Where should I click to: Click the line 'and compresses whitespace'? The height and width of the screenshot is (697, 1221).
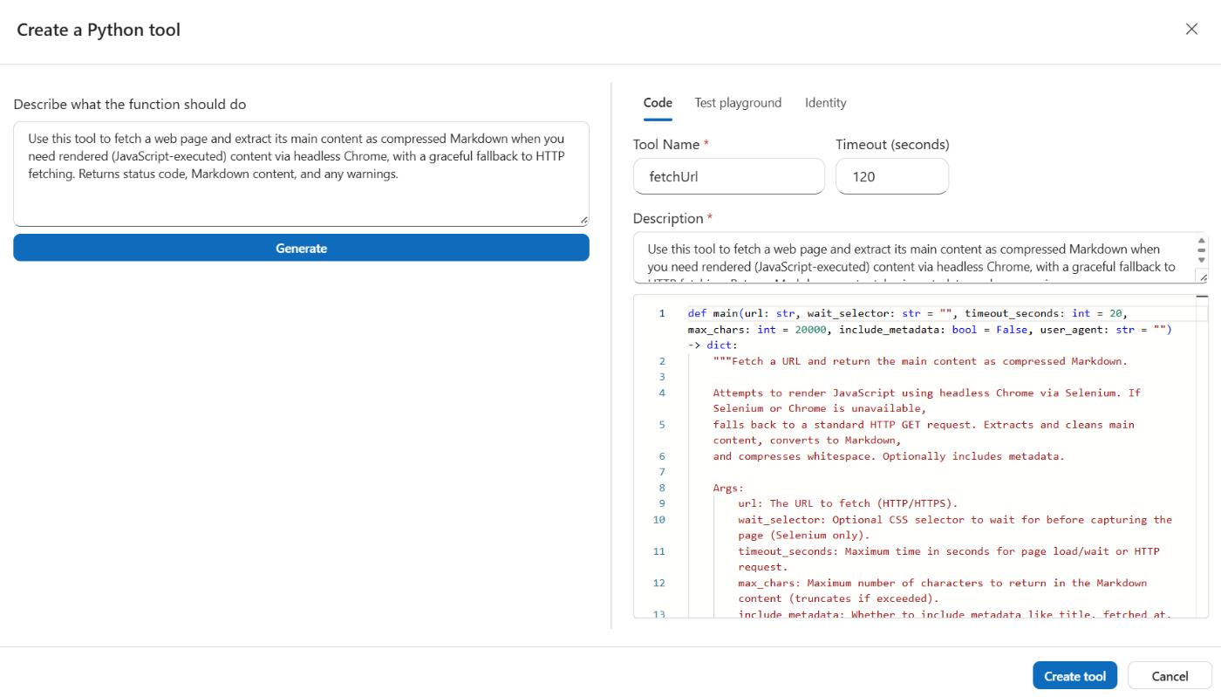coord(889,456)
